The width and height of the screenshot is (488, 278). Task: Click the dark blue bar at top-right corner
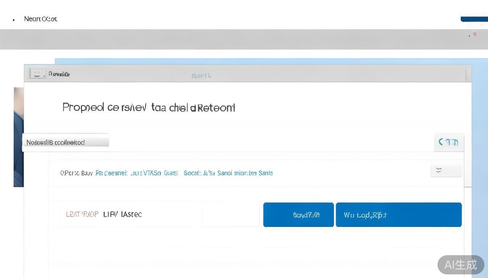474,19
